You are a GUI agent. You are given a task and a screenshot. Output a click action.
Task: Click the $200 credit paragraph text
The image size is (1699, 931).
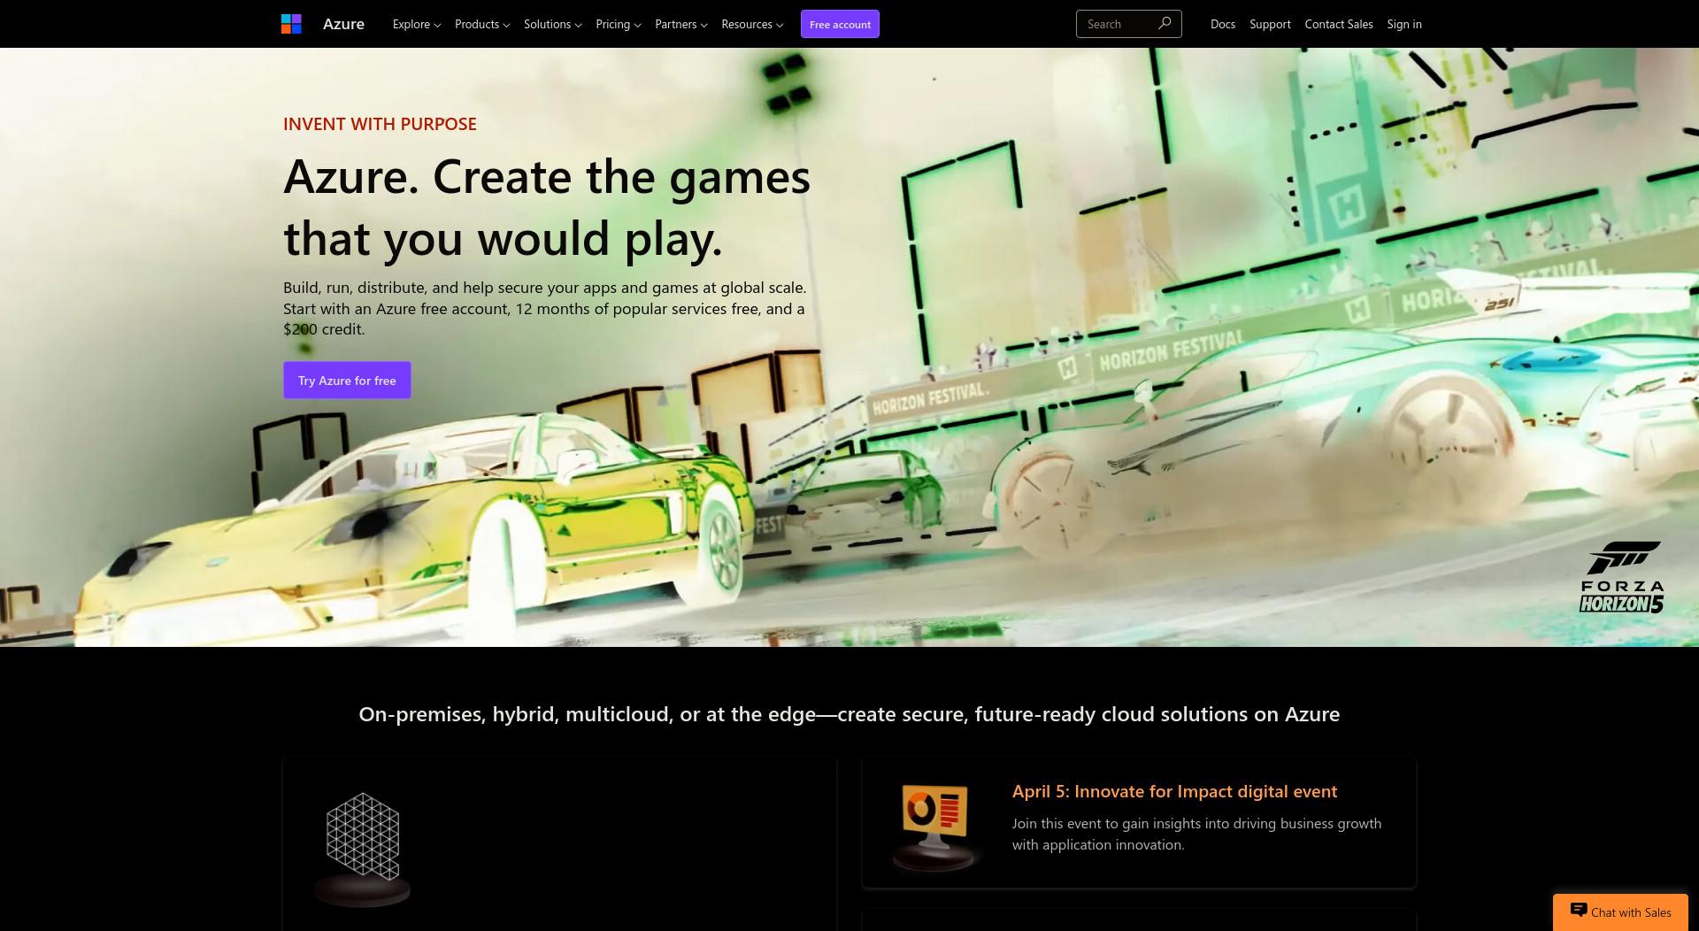click(x=545, y=309)
